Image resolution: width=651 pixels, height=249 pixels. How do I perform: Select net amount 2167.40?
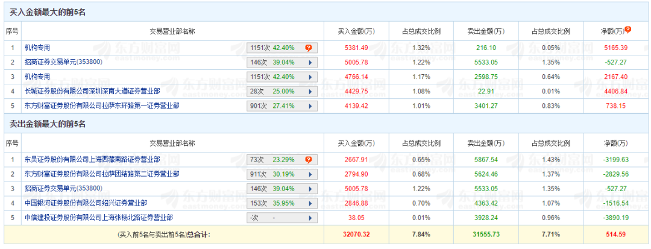[615, 77]
